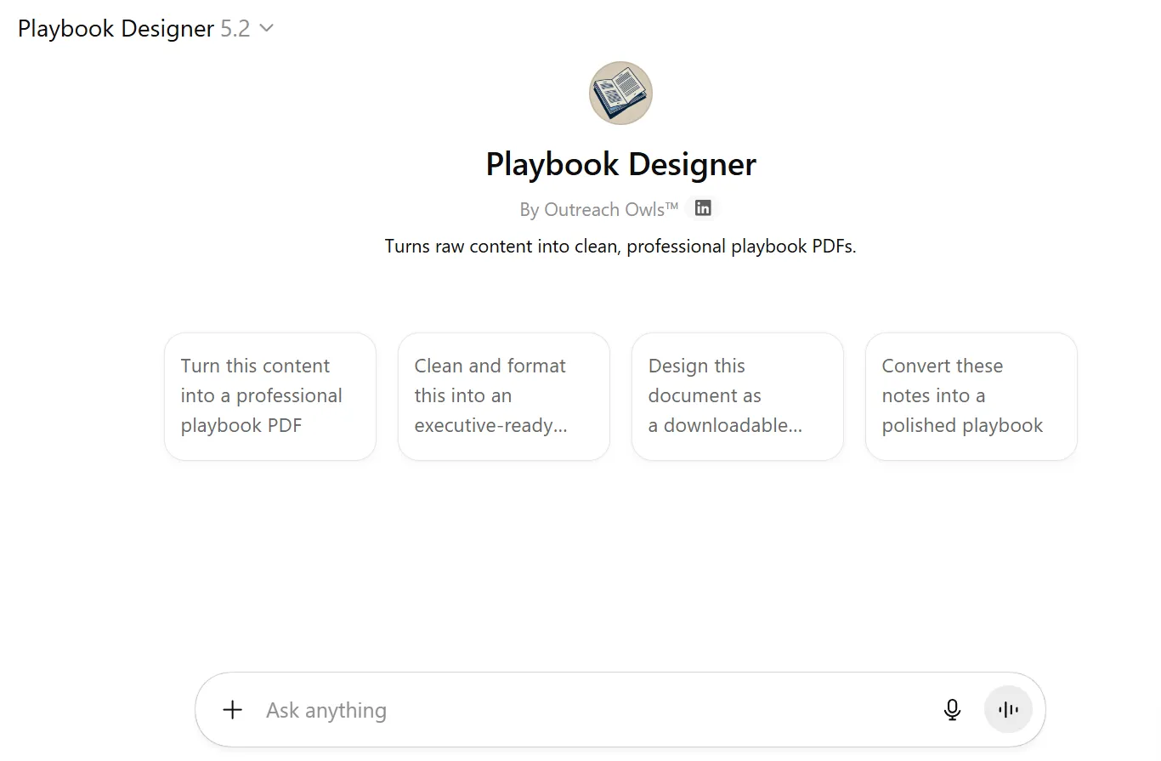Viewport: 1161px width, 761px height.
Task: Click the plus attachment icon in composer
Action: 232,710
